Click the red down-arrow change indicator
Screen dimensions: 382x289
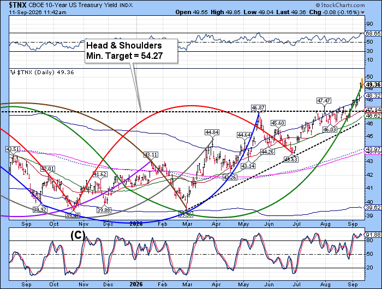point(363,13)
